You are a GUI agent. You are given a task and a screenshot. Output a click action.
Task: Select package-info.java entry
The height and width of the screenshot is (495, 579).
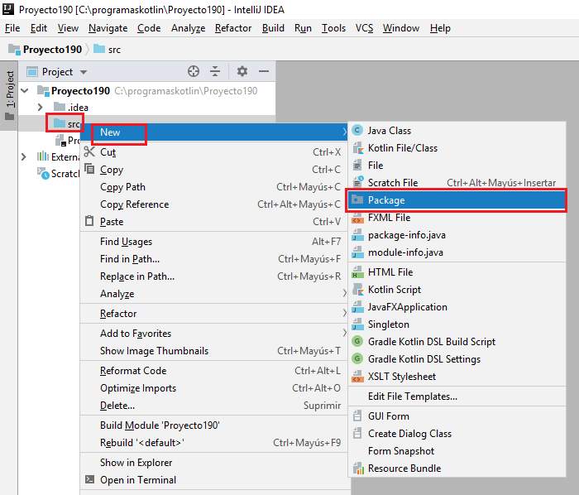tap(457, 235)
